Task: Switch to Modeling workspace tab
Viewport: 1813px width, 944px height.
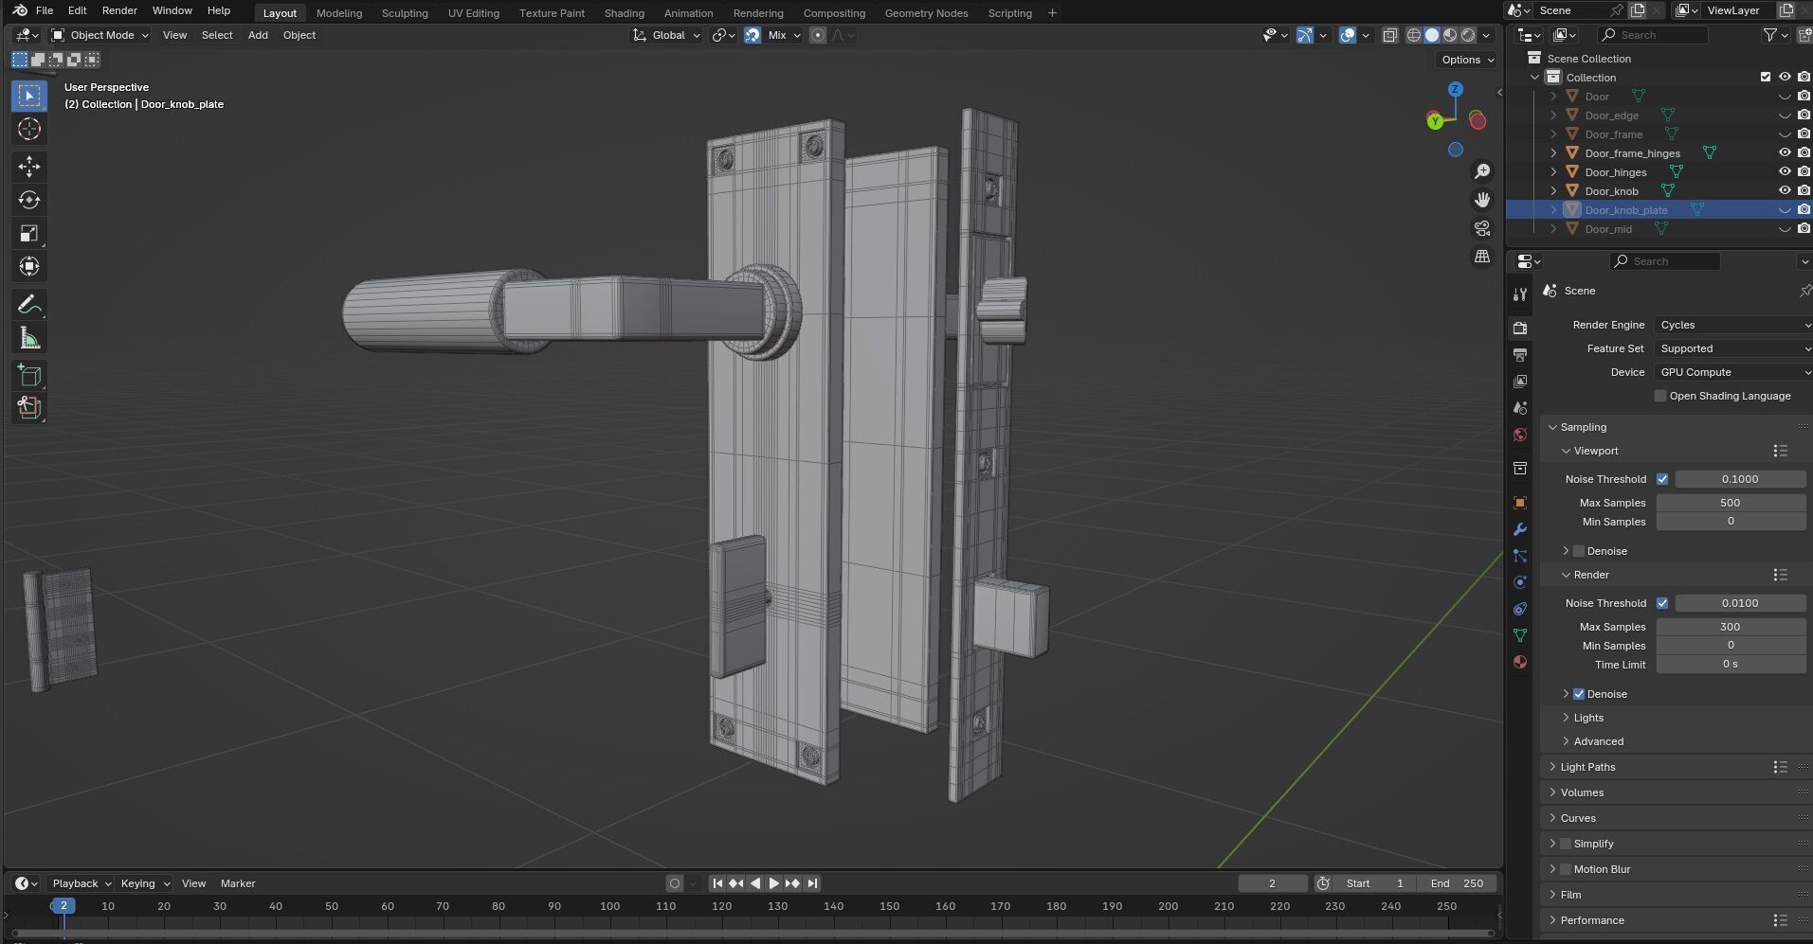Action: tap(339, 13)
